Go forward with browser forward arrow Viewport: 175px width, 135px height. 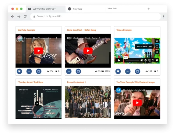coord(19,17)
